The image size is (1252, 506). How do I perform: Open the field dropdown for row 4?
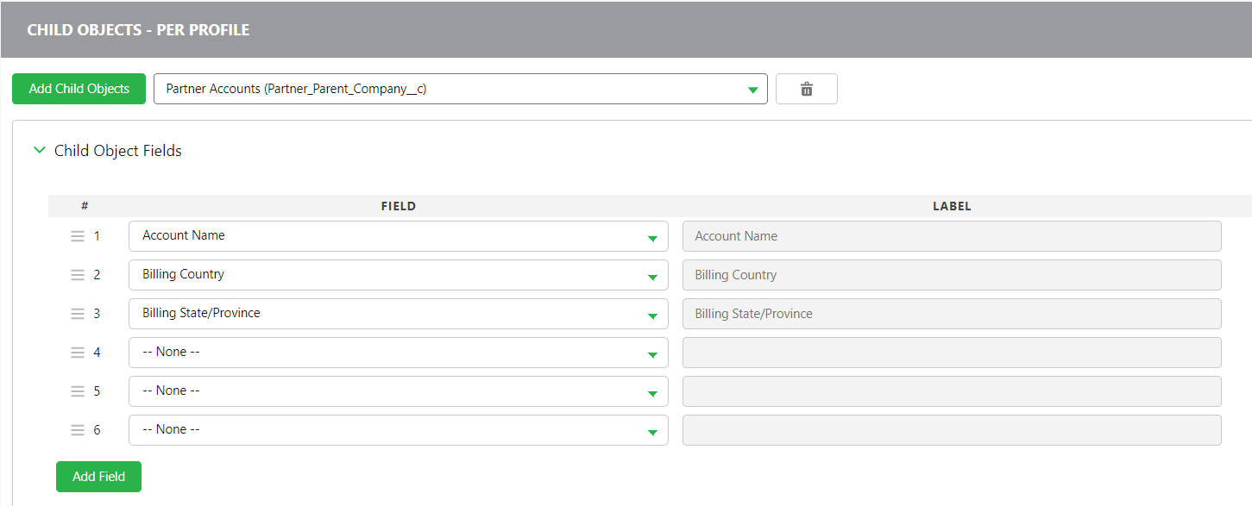coord(653,352)
